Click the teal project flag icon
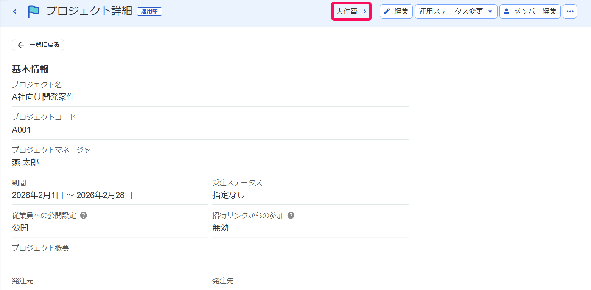591x290 pixels. [x=34, y=12]
